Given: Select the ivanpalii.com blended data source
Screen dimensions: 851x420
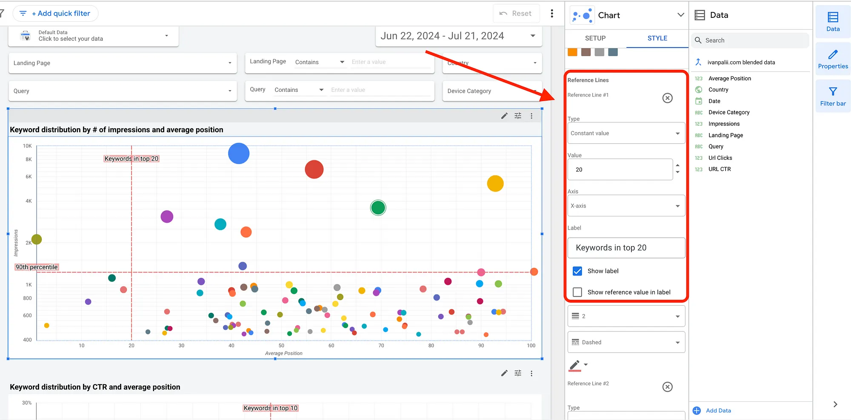Looking at the screenshot, I should pyautogui.click(x=741, y=62).
